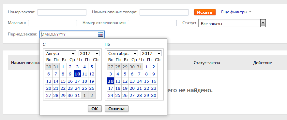Pick August 1 in the С calendar
287x120 pixels.
pos(63,67)
